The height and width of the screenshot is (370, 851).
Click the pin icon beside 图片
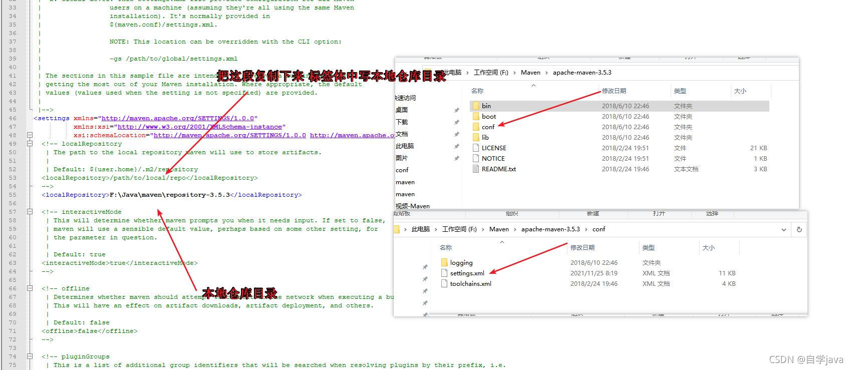[456, 158]
